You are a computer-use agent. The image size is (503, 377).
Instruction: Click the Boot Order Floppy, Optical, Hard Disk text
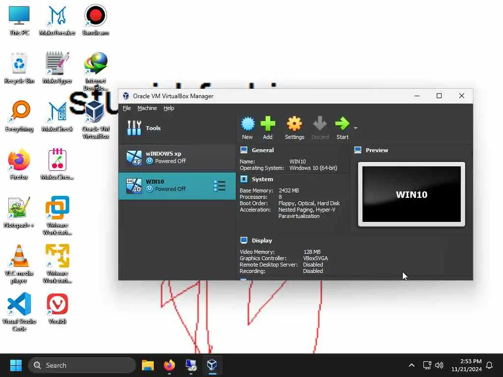309,203
